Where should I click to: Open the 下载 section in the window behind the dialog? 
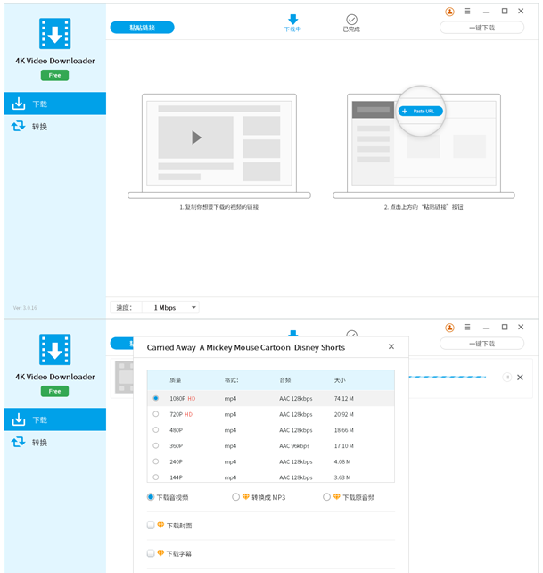(x=54, y=419)
